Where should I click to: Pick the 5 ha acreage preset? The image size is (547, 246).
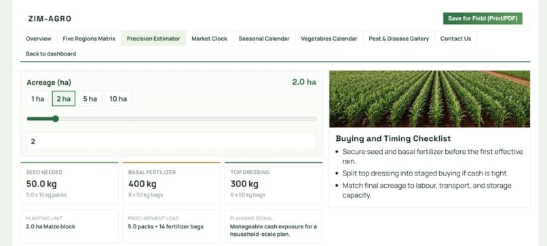(x=90, y=99)
